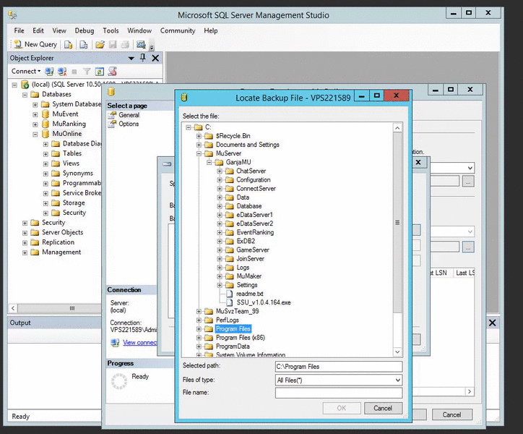
Task: Click the Save disk icon in toolbar
Action: pos(113,44)
